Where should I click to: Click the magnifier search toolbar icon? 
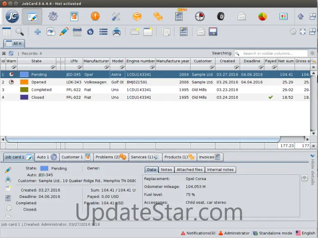[x=20, y=32]
